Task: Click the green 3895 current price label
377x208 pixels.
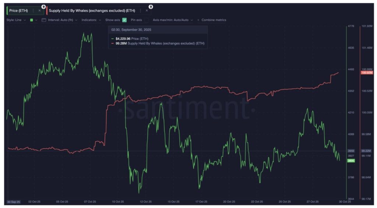Action: tap(351, 161)
